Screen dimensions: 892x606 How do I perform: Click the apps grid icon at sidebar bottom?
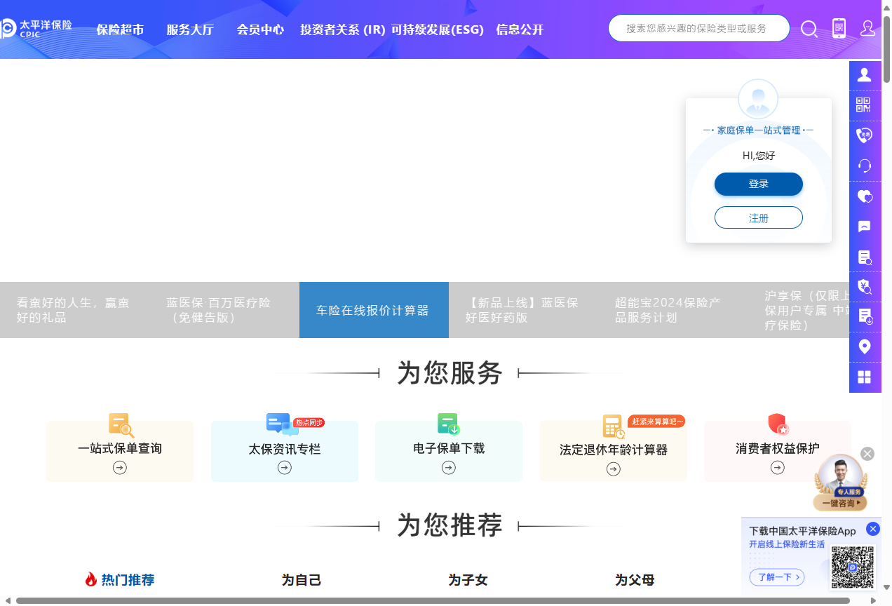(x=865, y=377)
